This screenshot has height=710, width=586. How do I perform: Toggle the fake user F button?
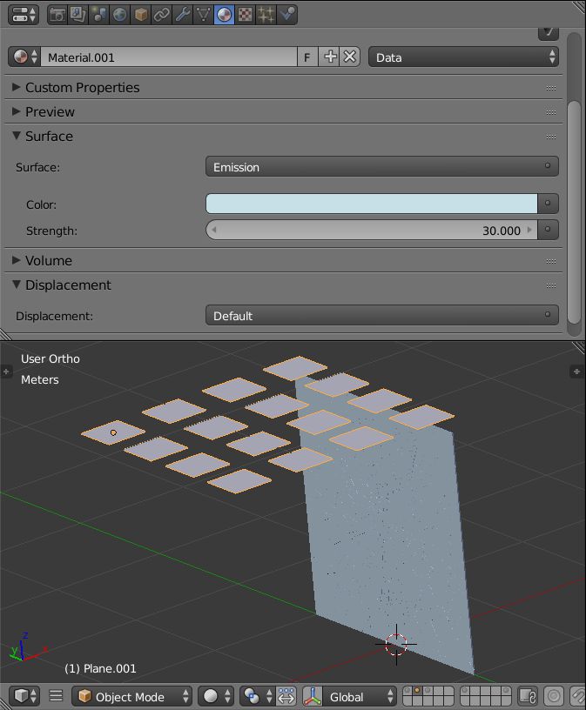307,57
